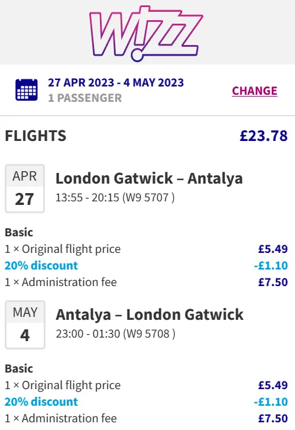Click the CHANGE link
Viewport: 295px width, 430px height.
pyautogui.click(x=254, y=91)
